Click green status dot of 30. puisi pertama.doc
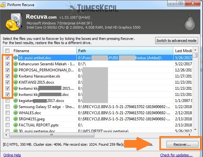 [16, 131]
